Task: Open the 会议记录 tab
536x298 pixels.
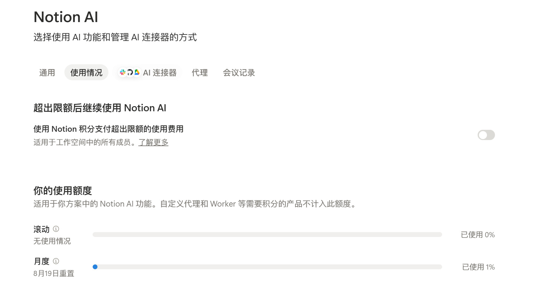Action: (239, 73)
